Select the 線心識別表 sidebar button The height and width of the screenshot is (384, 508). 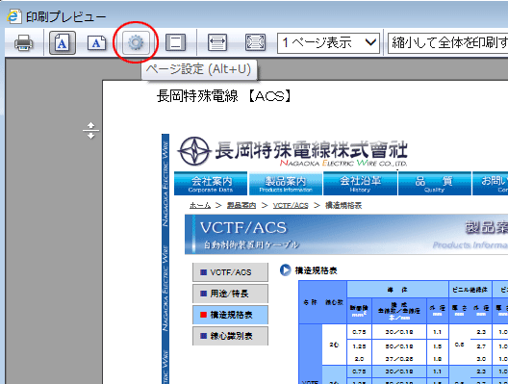point(230,336)
